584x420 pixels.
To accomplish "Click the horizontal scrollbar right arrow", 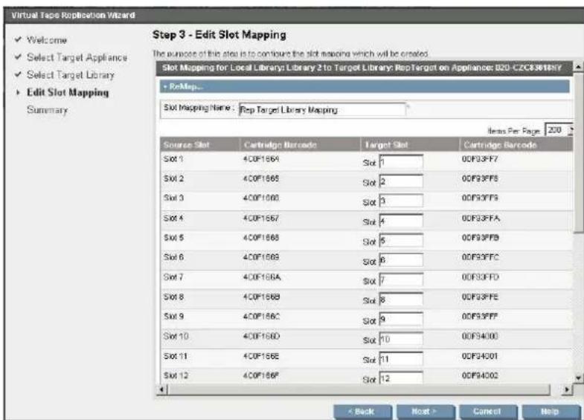I will pyautogui.click(x=566, y=390).
